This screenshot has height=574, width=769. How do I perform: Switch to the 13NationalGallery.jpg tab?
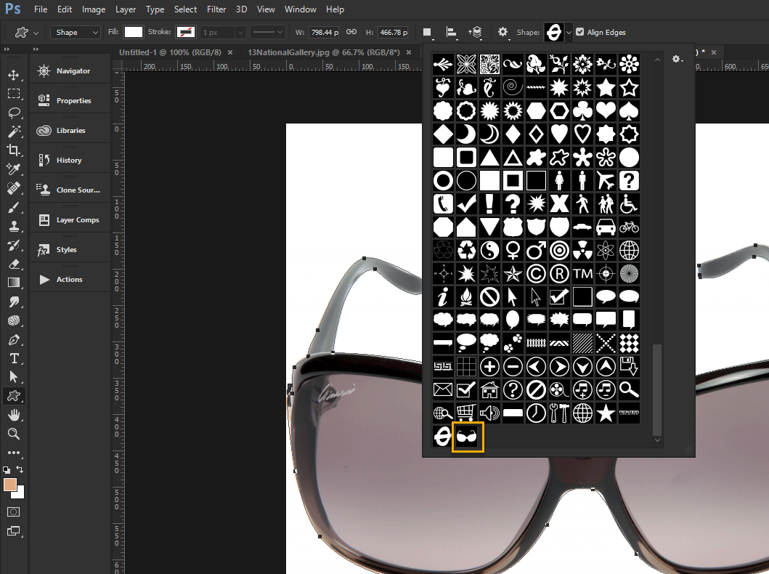click(x=324, y=52)
